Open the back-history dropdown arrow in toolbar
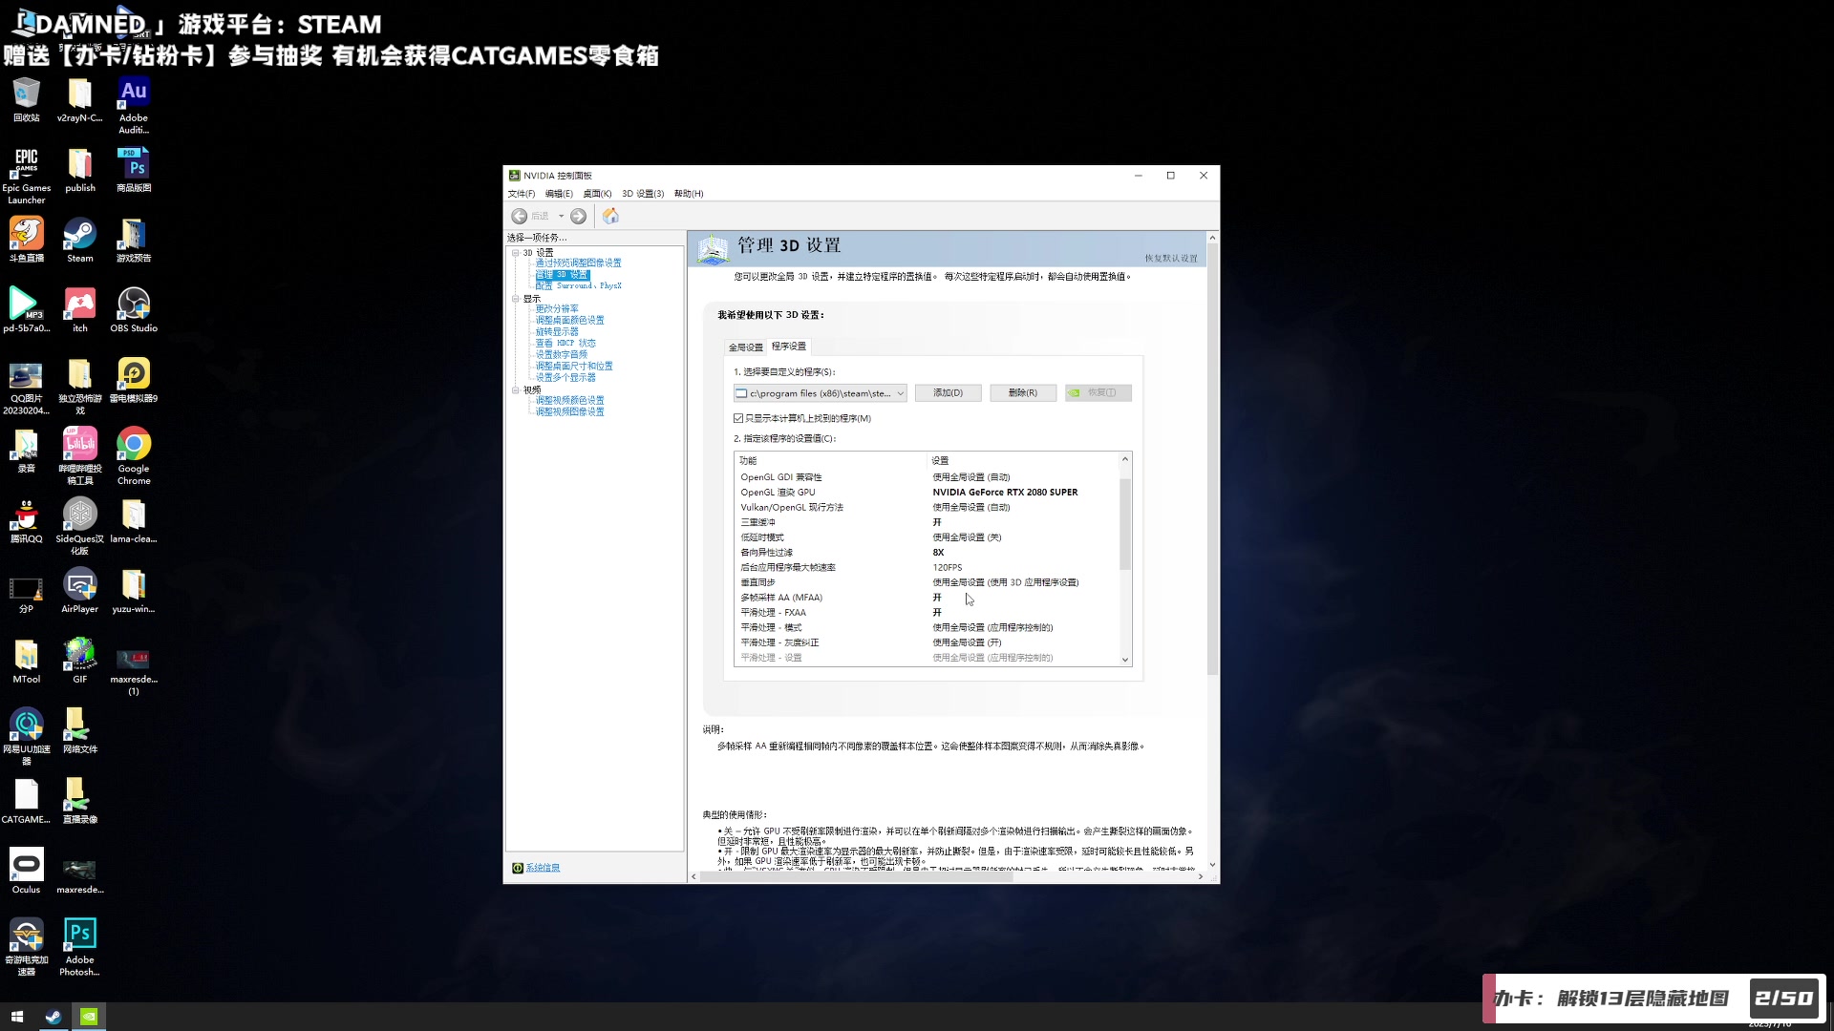Image resolution: width=1834 pixels, height=1031 pixels. [561, 217]
